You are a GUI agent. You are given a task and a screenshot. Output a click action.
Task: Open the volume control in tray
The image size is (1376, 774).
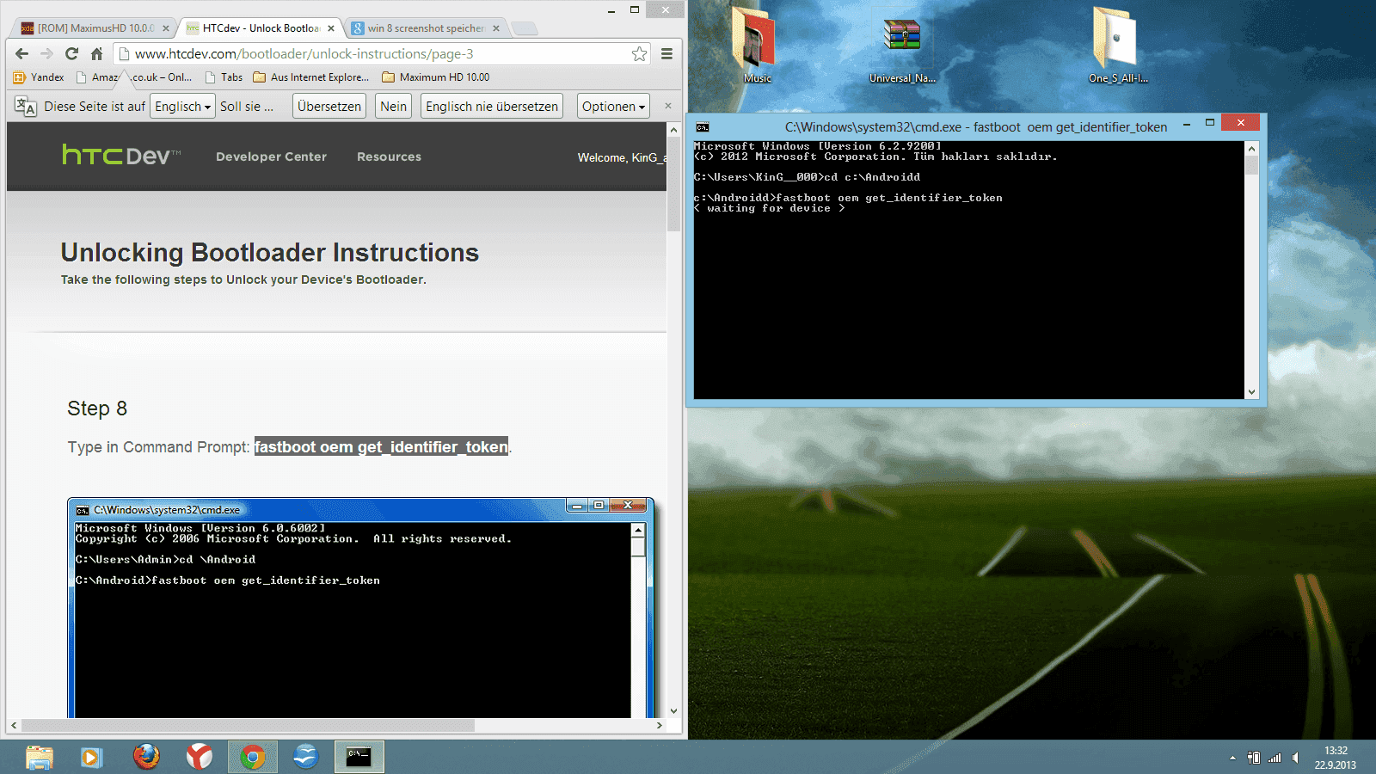[1296, 758]
